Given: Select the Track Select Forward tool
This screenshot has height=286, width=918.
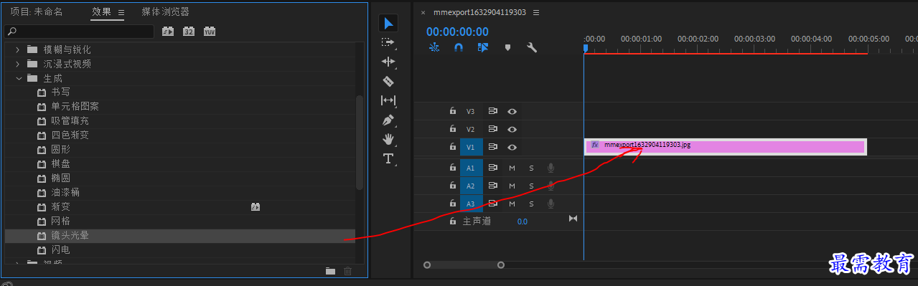Looking at the screenshot, I should (x=388, y=42).
